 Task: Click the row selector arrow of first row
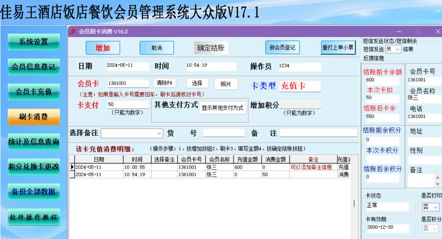coord(72,167)
